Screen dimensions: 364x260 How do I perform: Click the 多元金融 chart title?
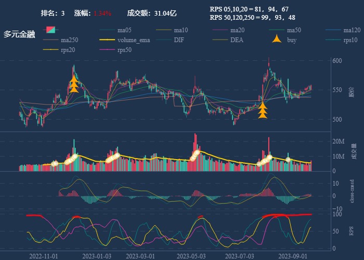coord(19,34)
